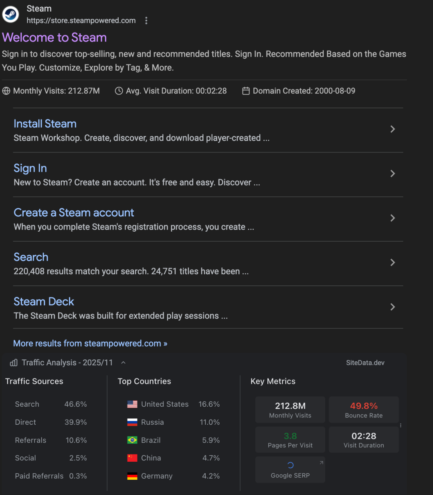Expand the Create a Steam account chevron
Image resolution: width=433 pixels, height=495 pixels.
coord(393,218)
